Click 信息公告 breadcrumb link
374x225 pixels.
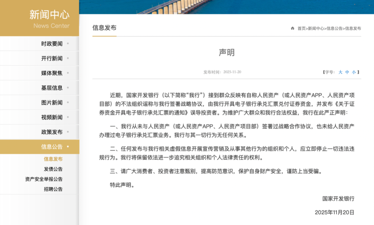click(335, 28)
